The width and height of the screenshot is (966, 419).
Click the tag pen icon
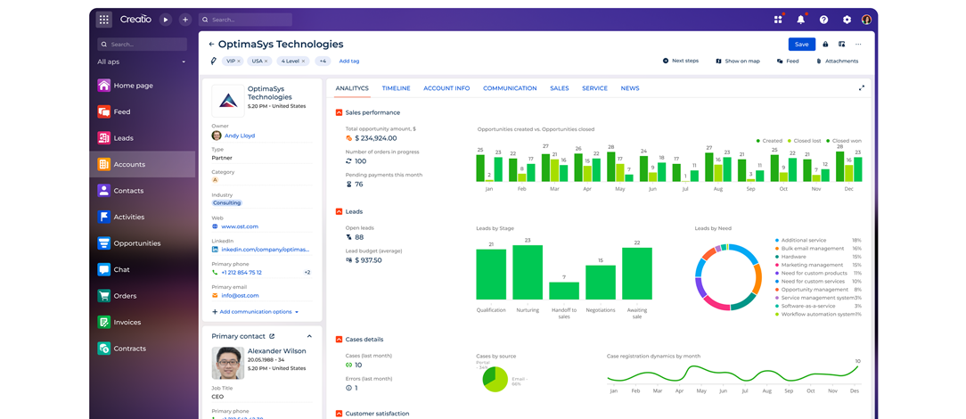213,61
